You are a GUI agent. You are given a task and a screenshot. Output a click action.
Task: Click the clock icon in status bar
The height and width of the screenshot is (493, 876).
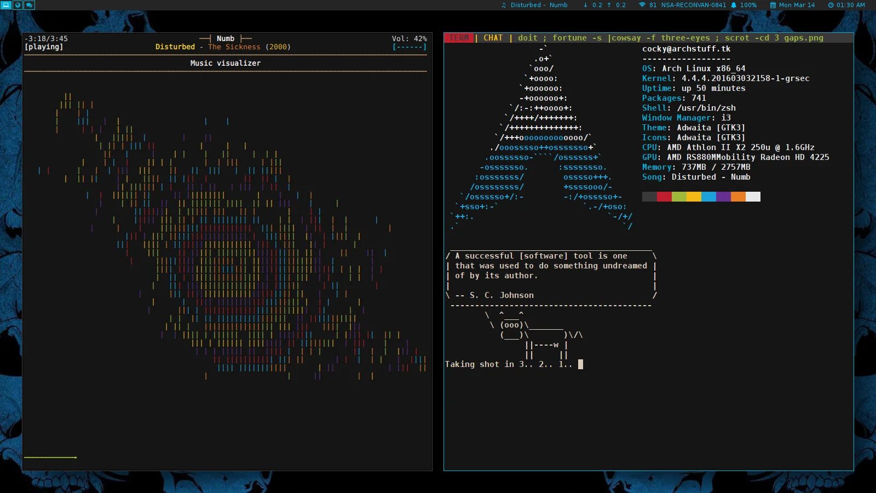point(831,5)
